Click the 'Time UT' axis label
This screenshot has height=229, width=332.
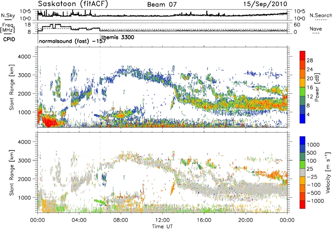(162, 226)
